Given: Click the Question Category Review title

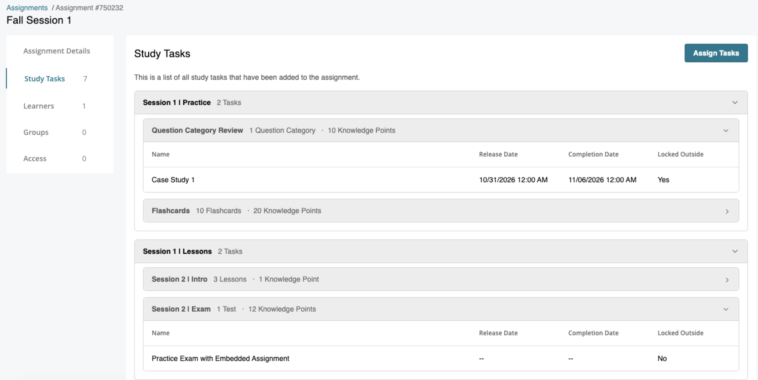Looking at the screenshot, I should (197, 130).
